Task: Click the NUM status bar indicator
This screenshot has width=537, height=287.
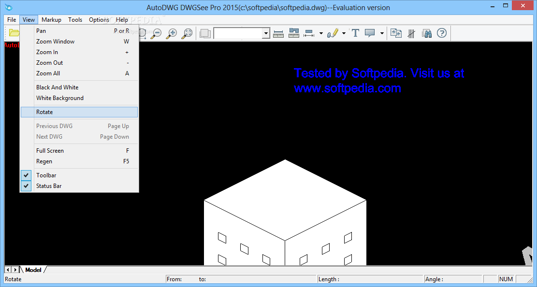Action: (506, 279)
